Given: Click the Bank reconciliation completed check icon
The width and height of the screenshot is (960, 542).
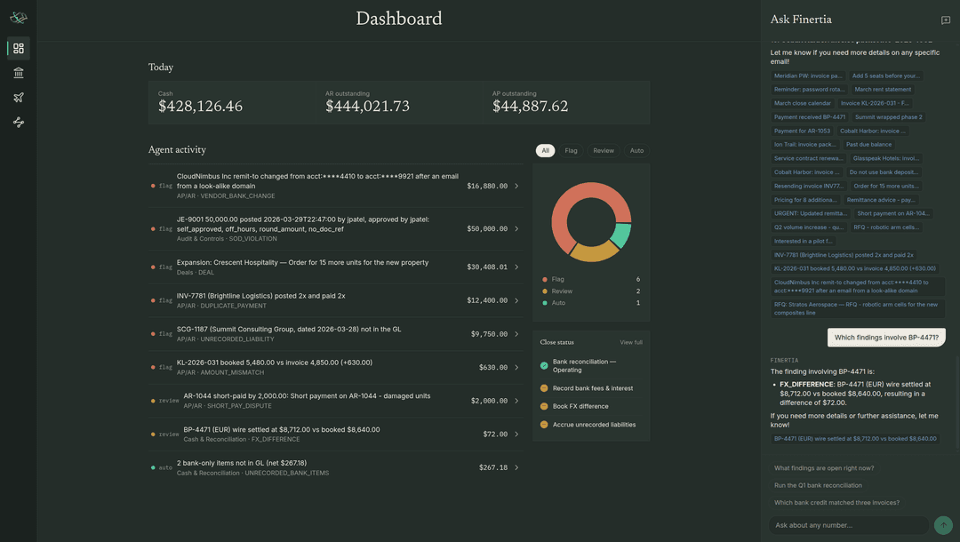Looking at the screenshot, I should click(x=544, y=366).
